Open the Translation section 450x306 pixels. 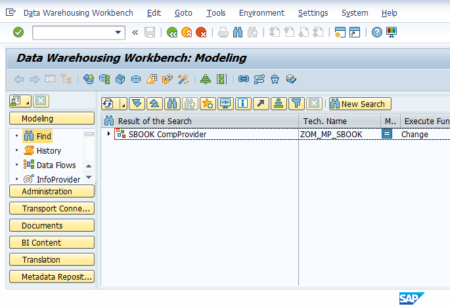[x=52, y=259]
